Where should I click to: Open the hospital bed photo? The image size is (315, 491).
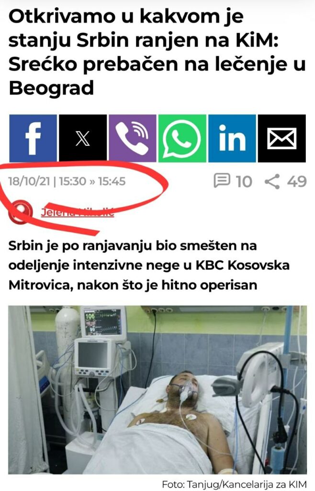(x=157, y=390)
